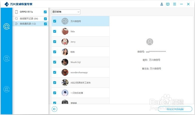Uncheck the Woshi Erji contact checkbox
195x115 pixels.
point(55,62)
